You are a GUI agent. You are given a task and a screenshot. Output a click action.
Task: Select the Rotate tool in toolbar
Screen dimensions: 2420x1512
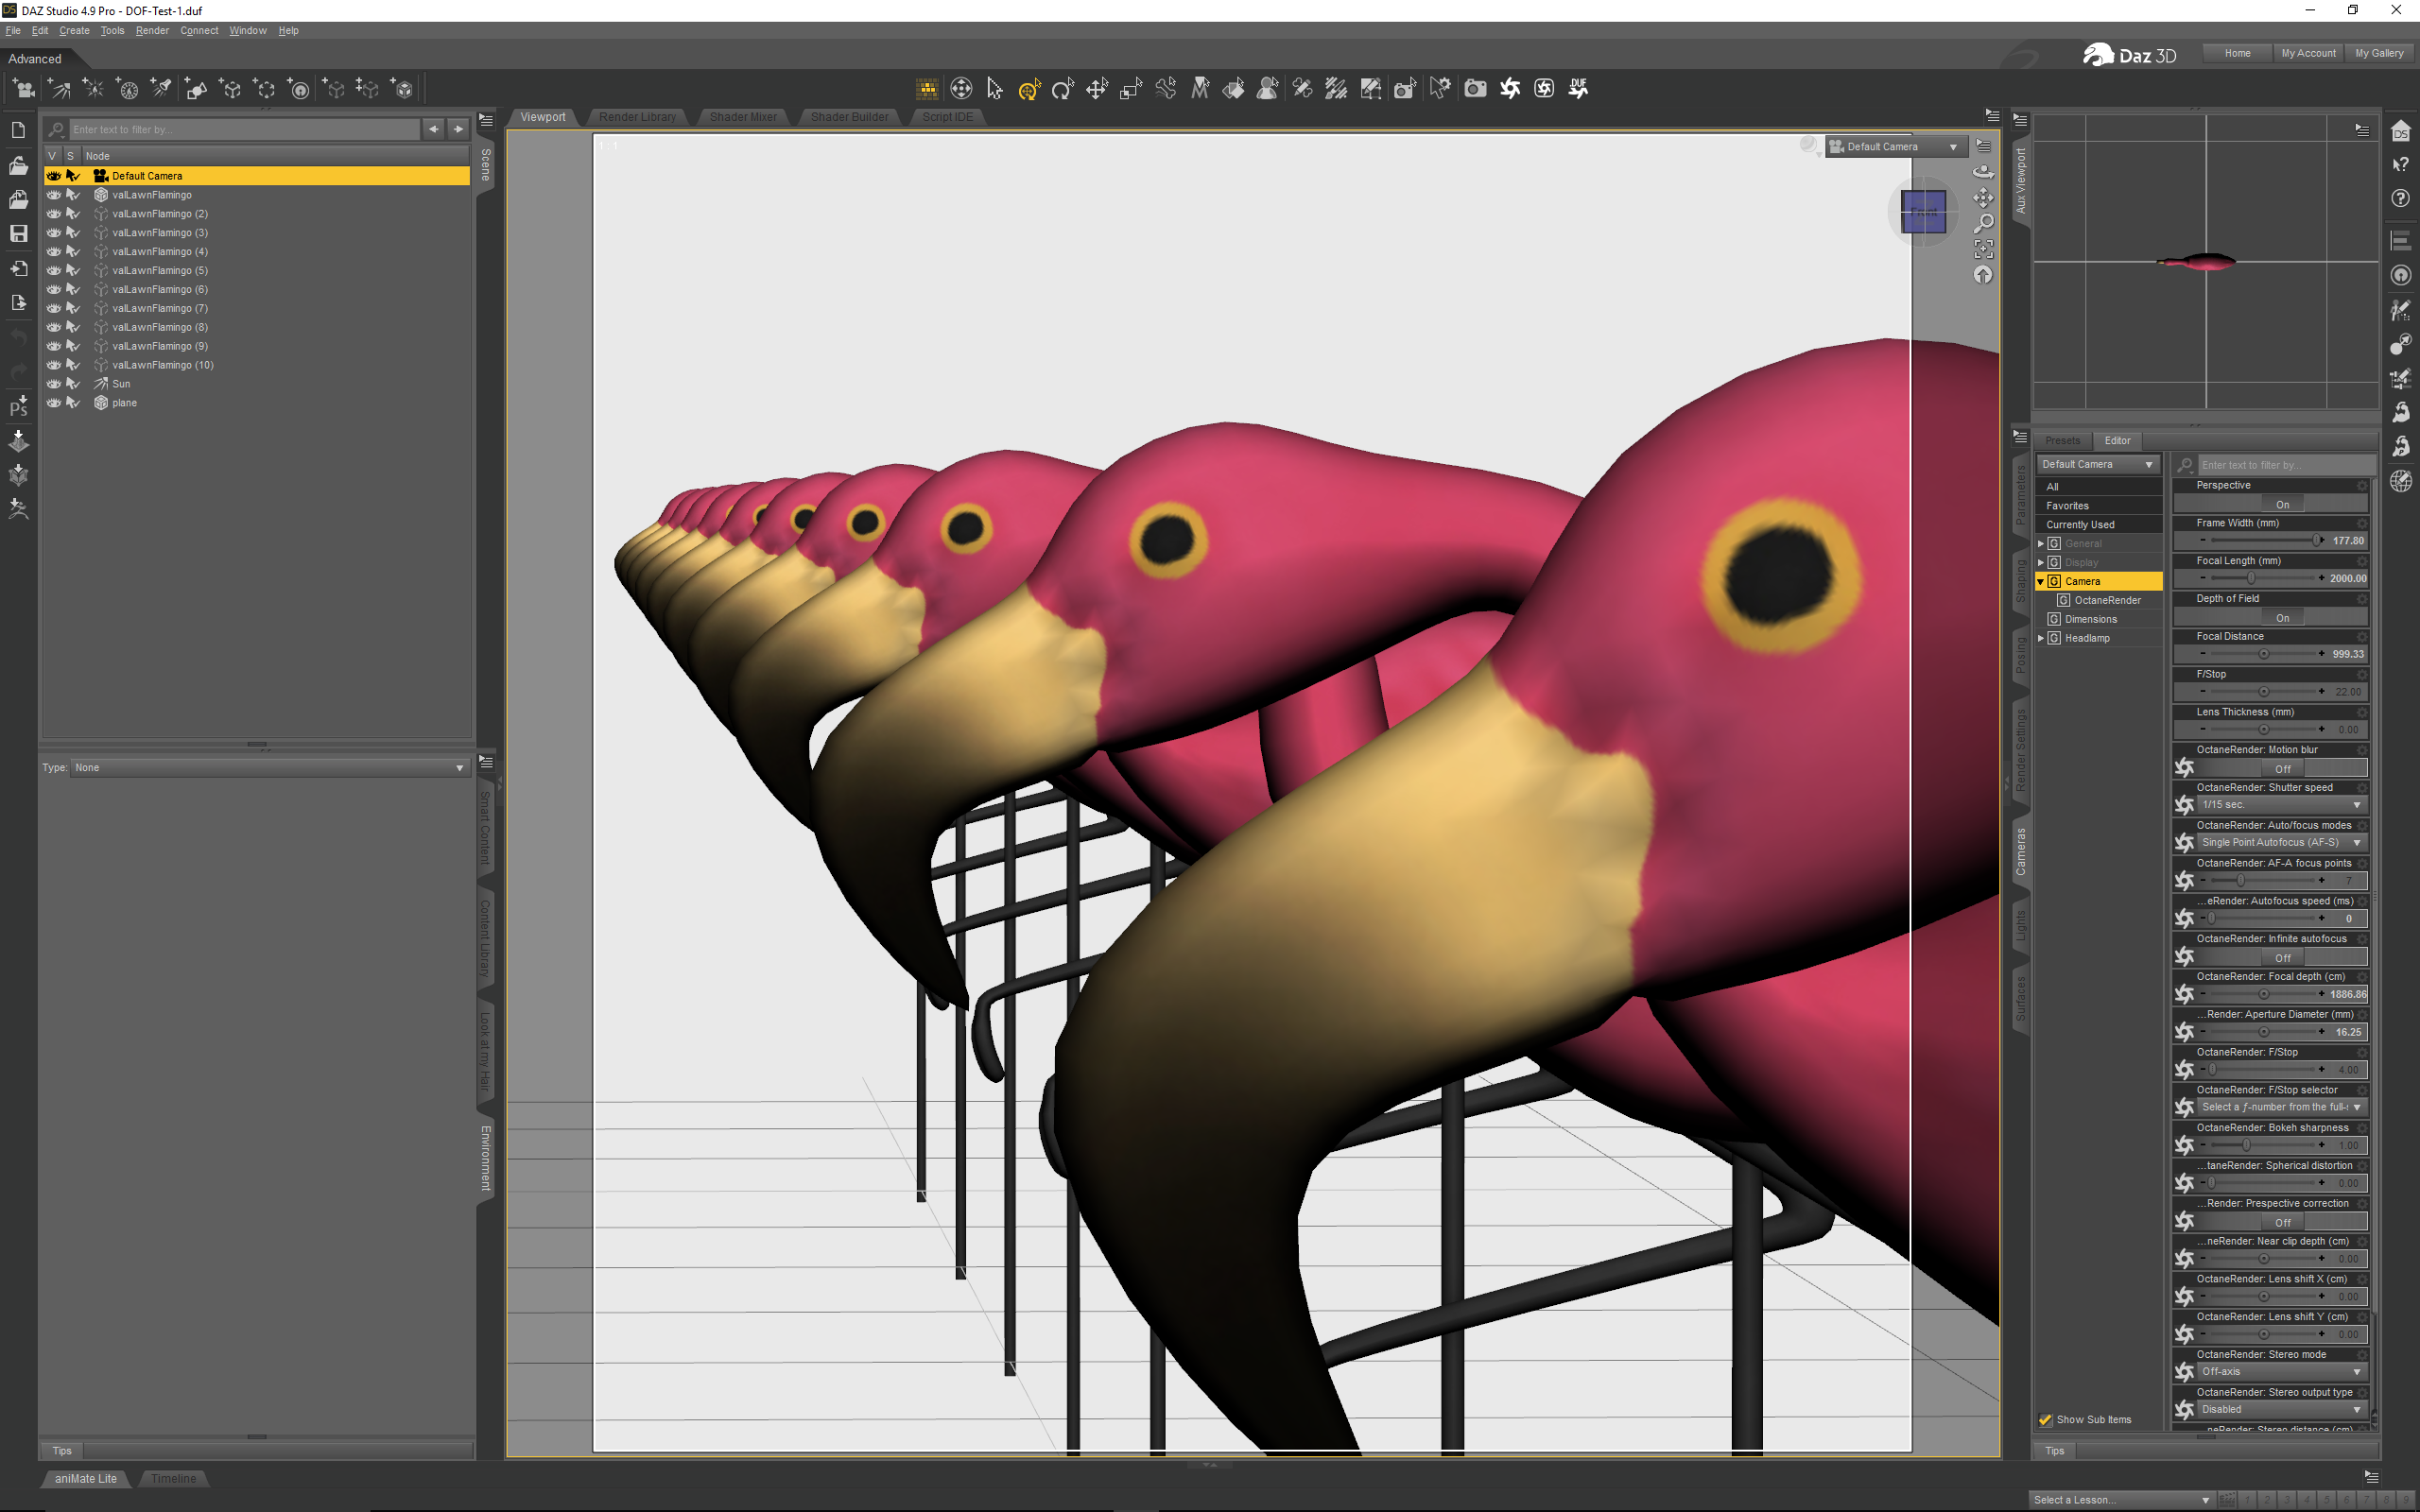click(x=1062, y=89)
